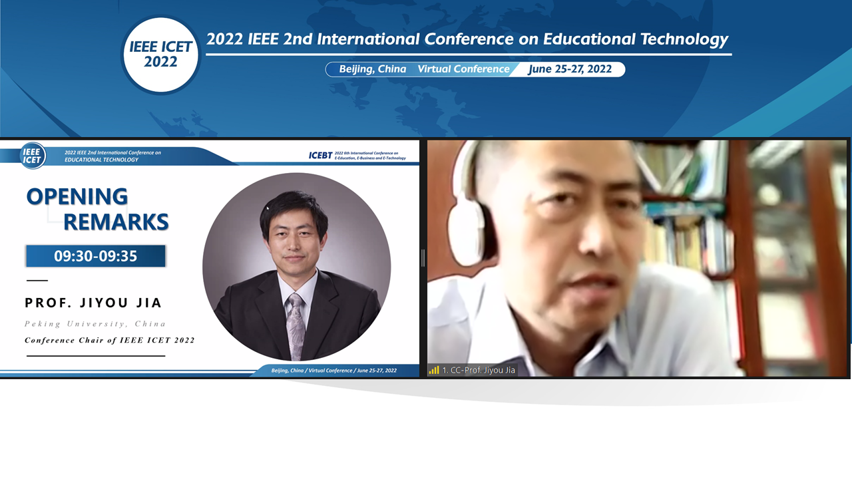Click the divider handle between slide and video
The height and width of the screenshot is (479, 852).
(423, 258)
